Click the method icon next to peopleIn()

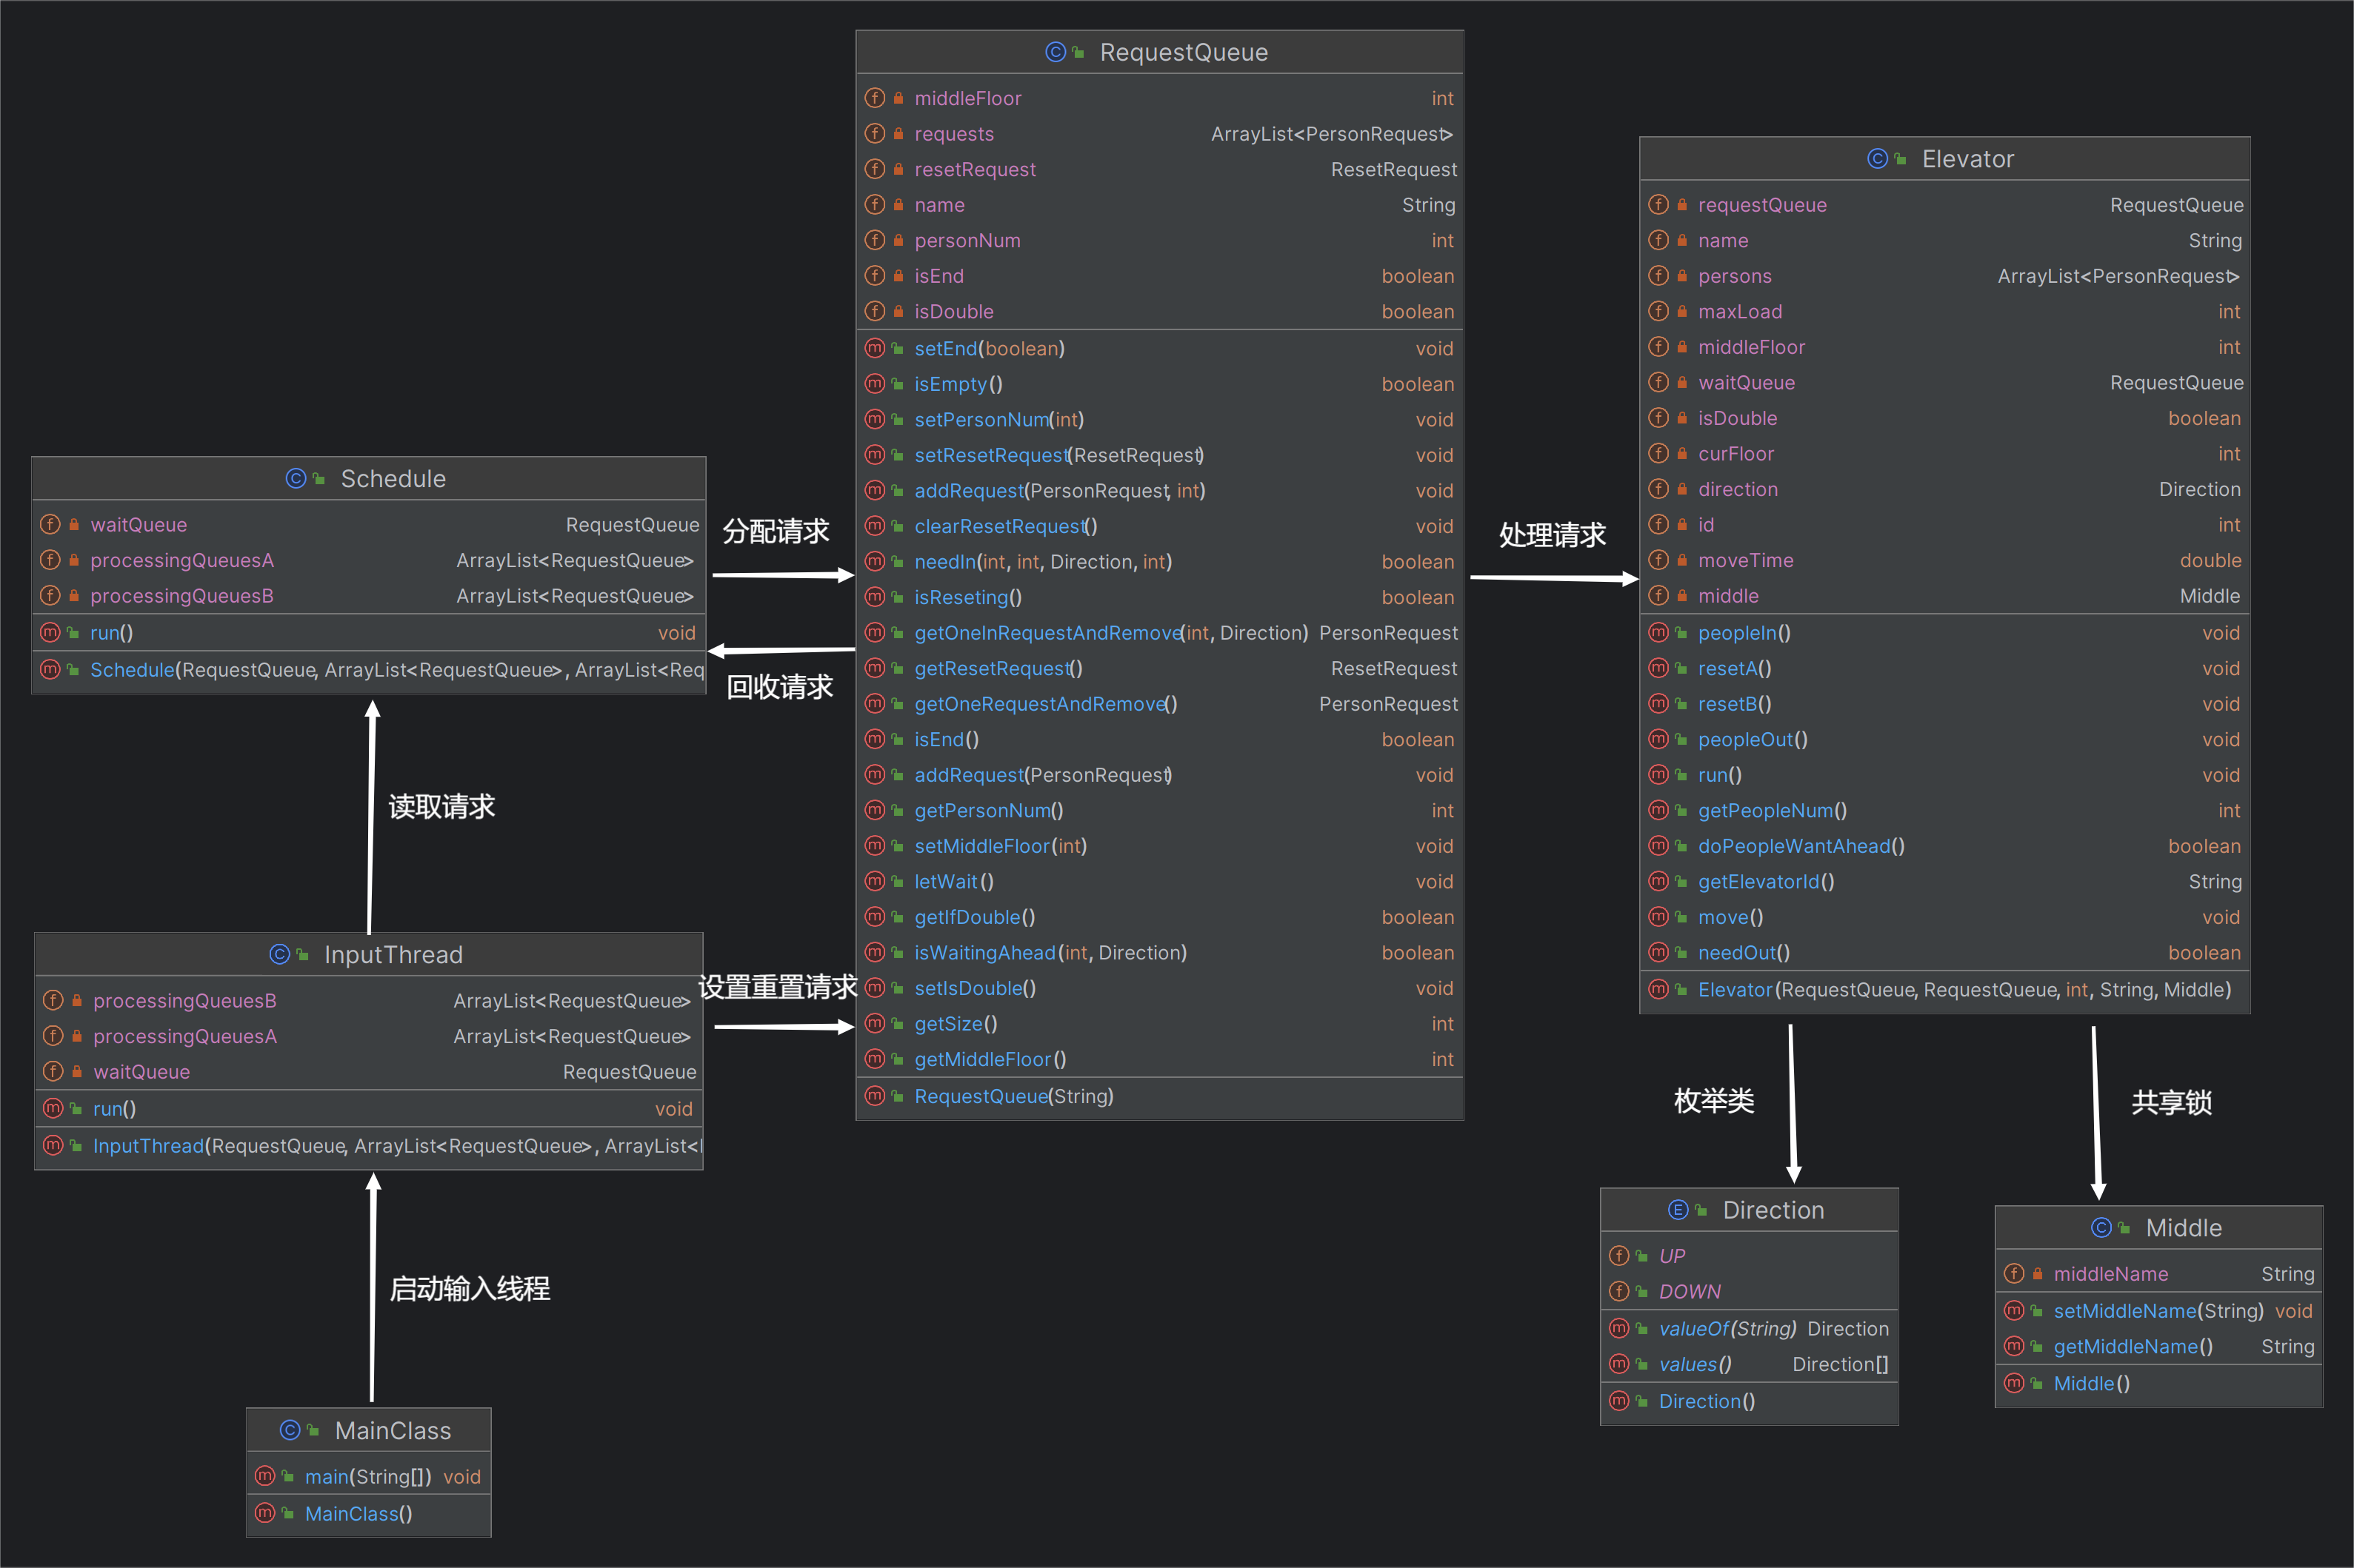click(1658, 633)
